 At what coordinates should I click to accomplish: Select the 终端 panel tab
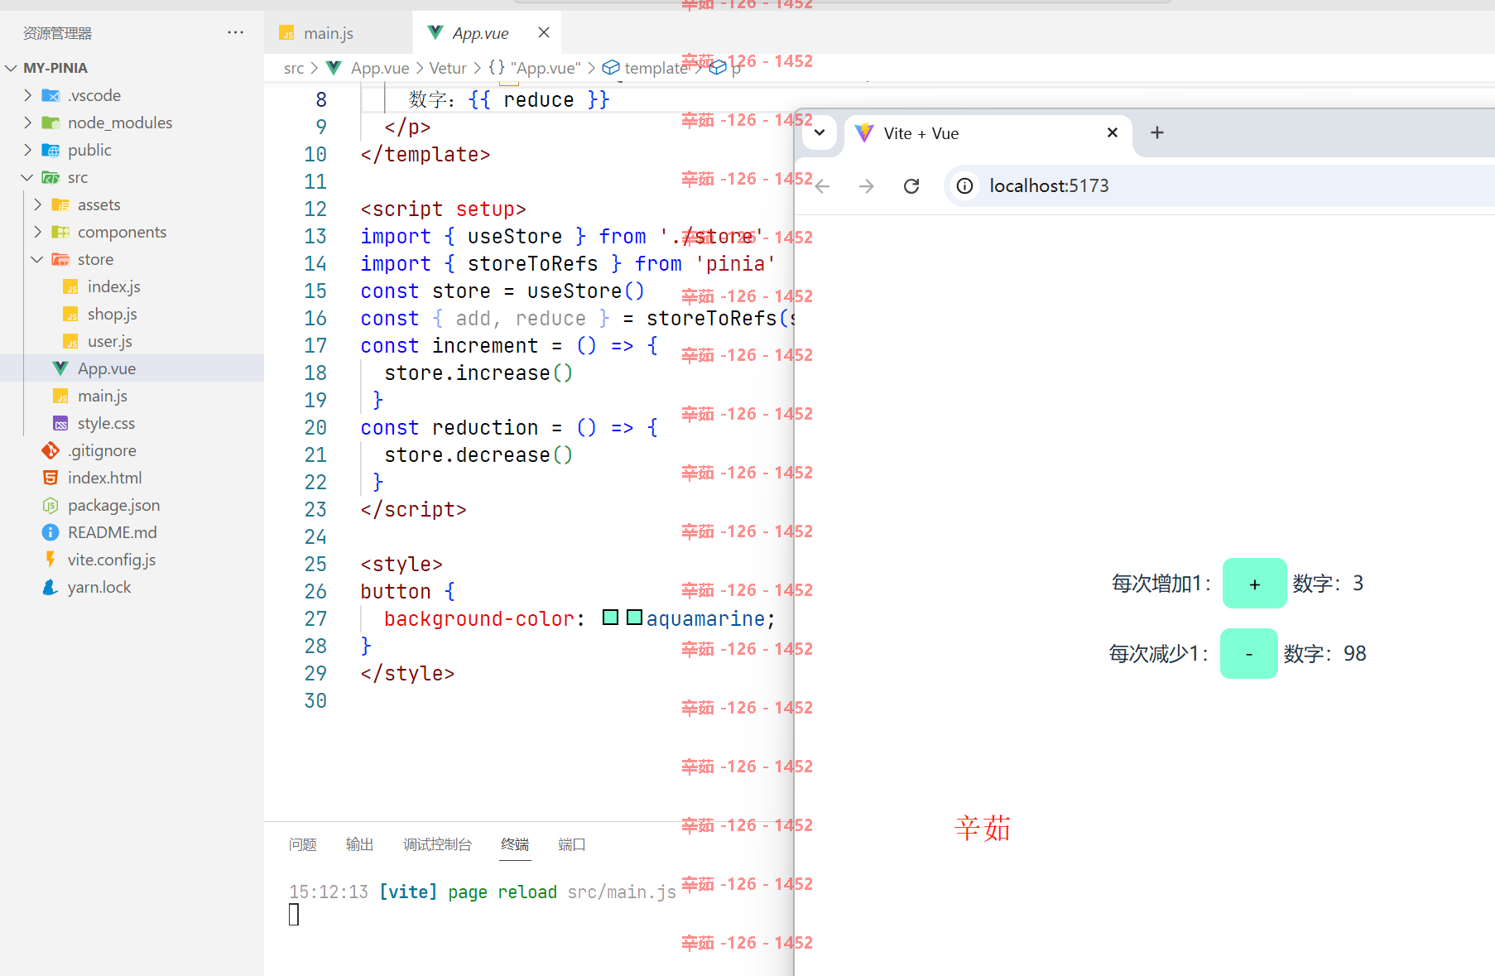click(x=515, y=844)
